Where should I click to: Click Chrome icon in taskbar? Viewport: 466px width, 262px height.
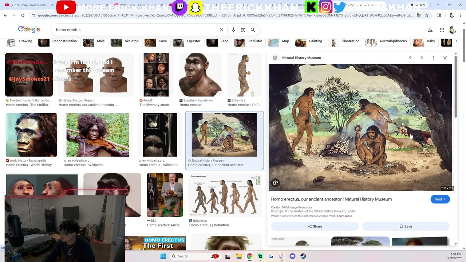coord(249,256)
